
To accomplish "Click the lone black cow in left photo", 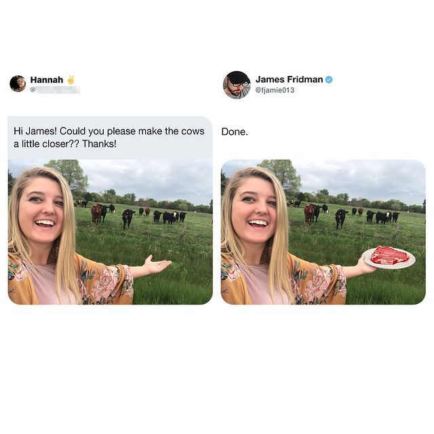I will point(128,218).
